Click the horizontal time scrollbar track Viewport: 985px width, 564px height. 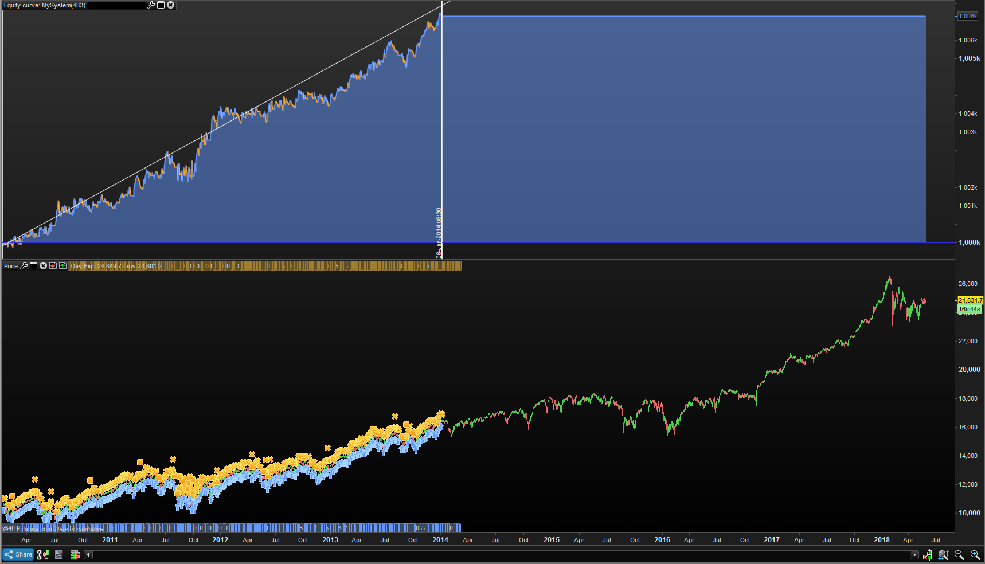pos(501,554)
